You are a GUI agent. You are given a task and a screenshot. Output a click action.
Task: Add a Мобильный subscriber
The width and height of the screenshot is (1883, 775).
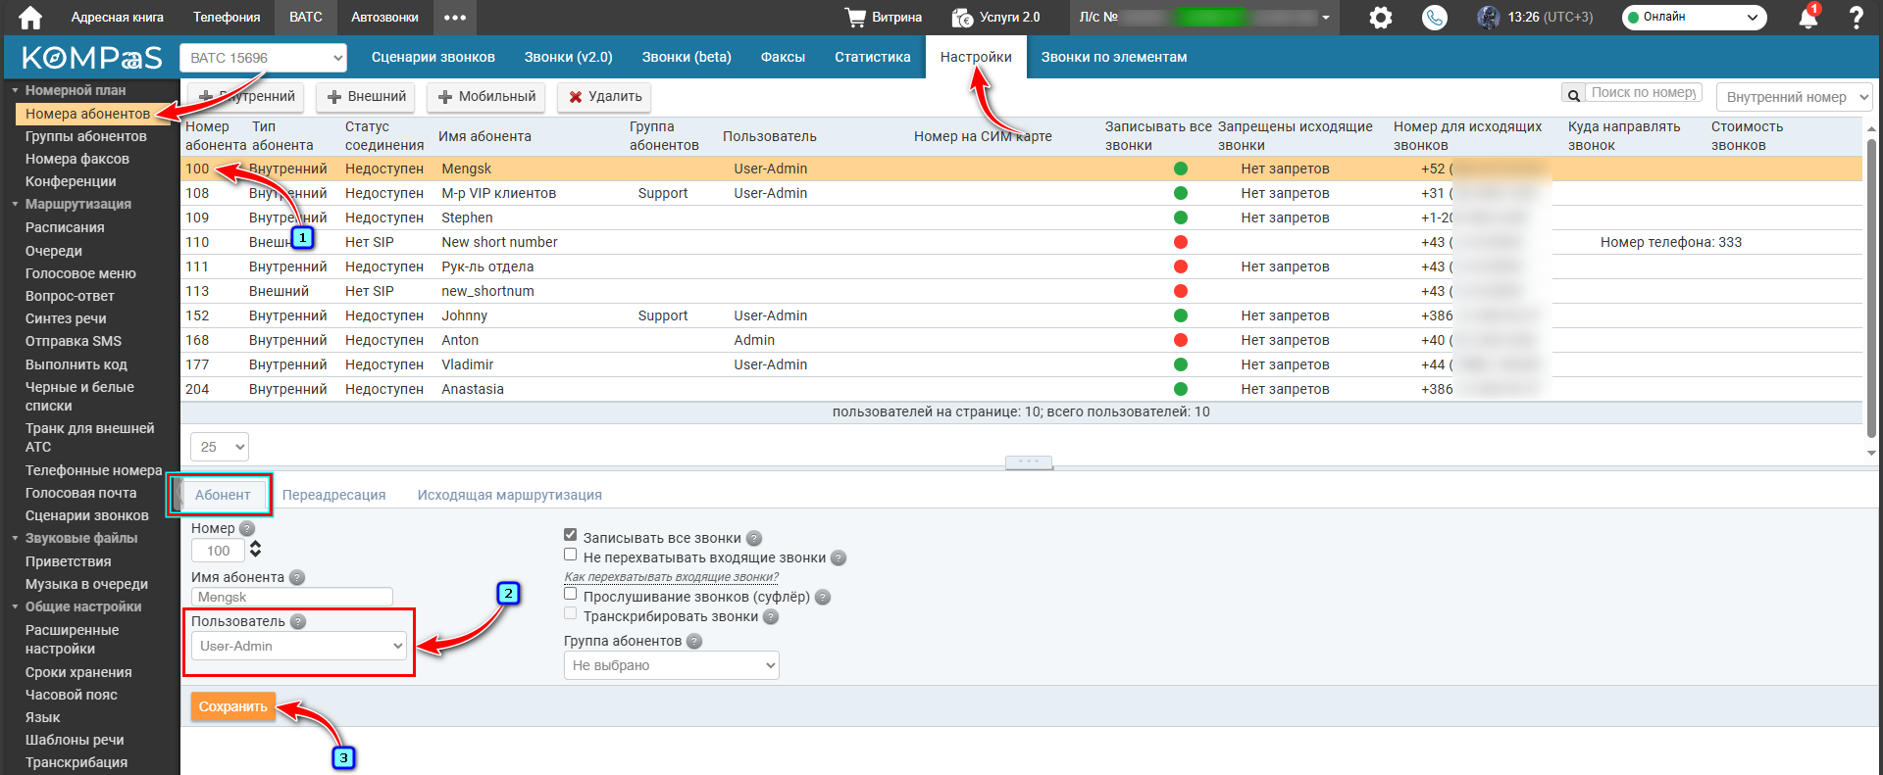click(x=487, y=96)
